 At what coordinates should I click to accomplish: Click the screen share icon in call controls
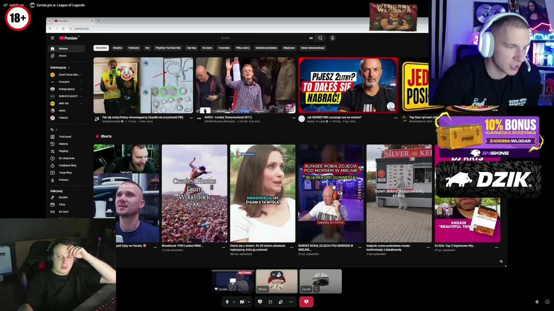point(260,302)
